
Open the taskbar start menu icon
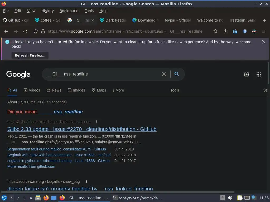[4, 198]
